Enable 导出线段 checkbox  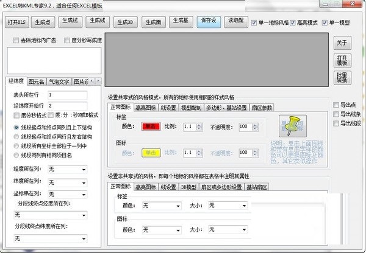coord(336,123)
